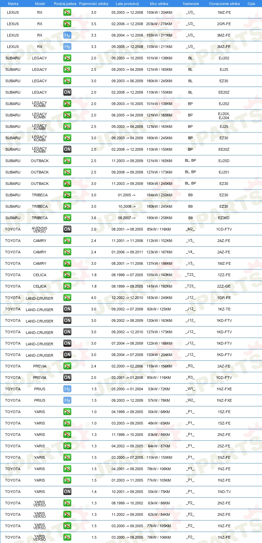Select the EJ20X, EJ204 engine code cell

[224, 116]
